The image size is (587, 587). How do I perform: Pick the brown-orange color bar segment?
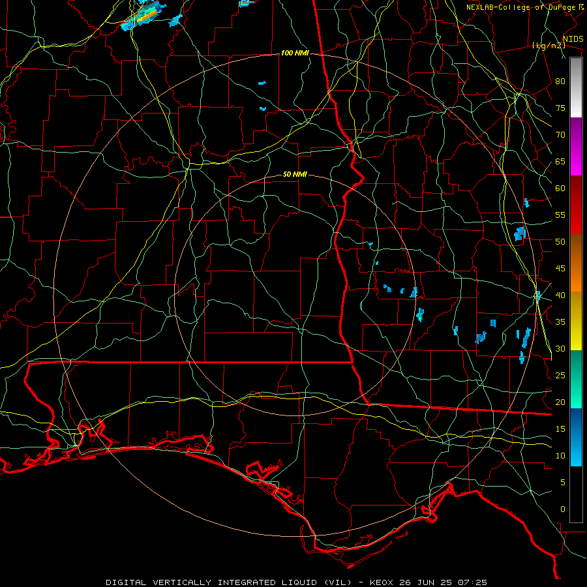(x=576, y=263)
